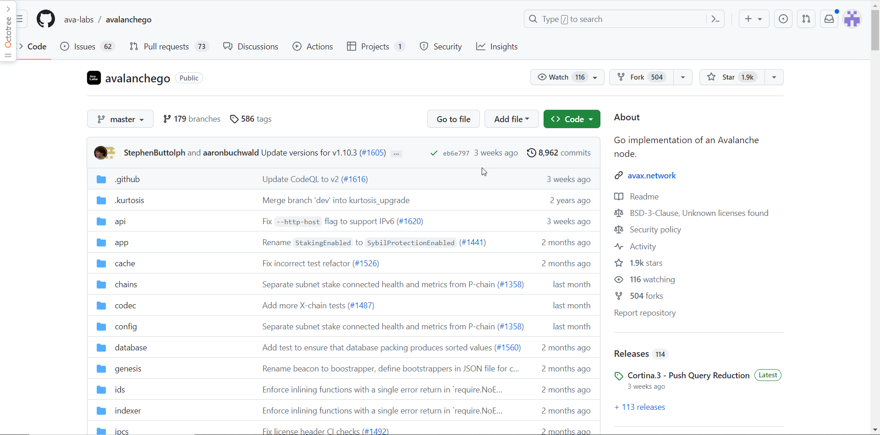Switch to the Pull requests tab
Viewport: 880px width, 435px height.
click(x=169, y=47)
